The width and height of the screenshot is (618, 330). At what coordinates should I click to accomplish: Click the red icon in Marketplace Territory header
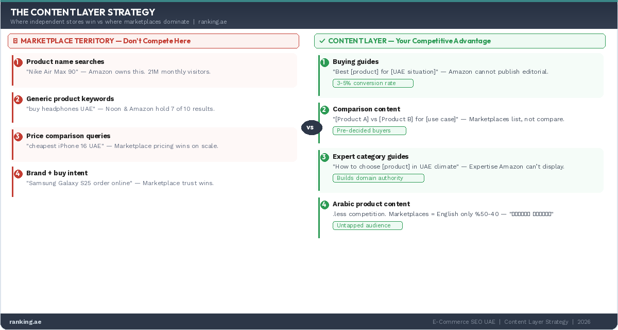(15, 41)
